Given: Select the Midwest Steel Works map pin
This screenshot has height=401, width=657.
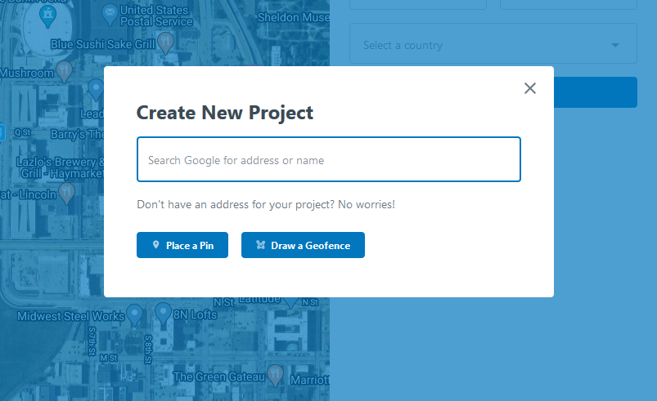Looking at the screenshot, I should click(134, 314).
